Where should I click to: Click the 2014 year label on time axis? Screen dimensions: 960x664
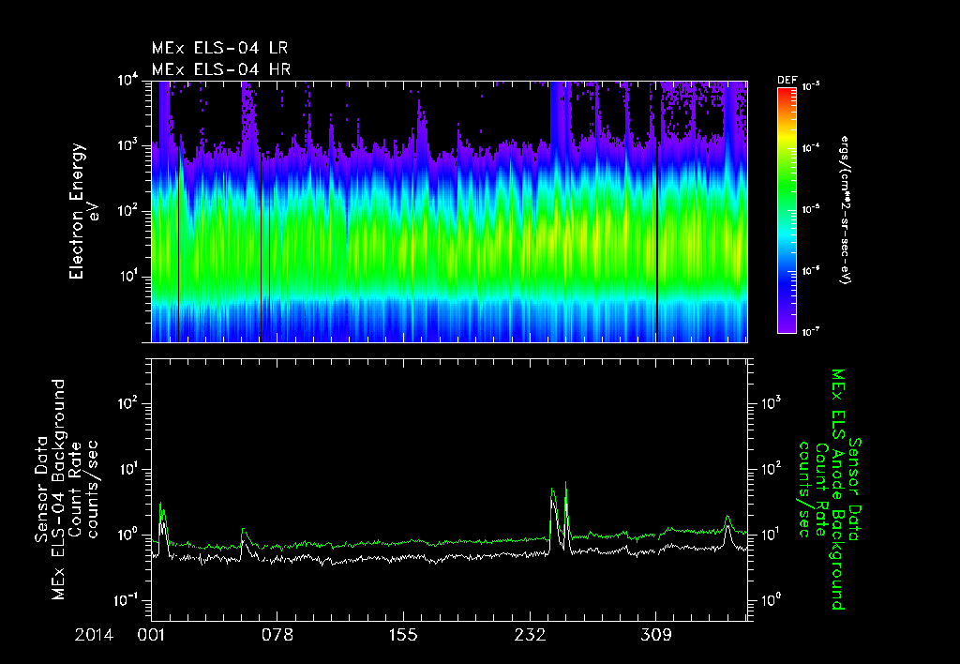click(x=94, y=635)
